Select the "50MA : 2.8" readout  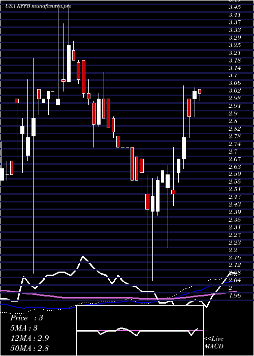pyautogui.click(x=29, y=348)
